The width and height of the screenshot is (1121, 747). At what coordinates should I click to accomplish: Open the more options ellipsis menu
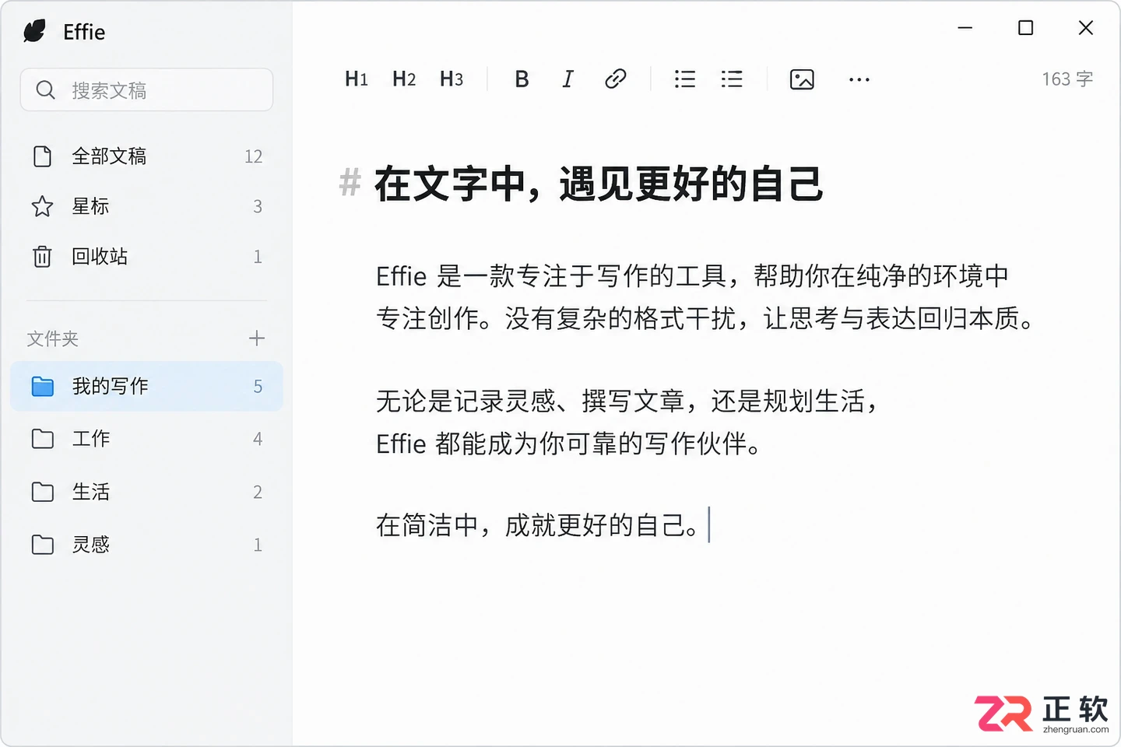pyautogui.click(x=859, y=79)
